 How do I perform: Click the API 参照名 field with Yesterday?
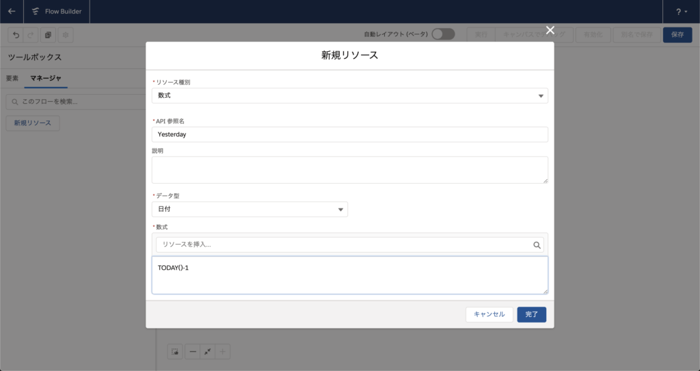click(x=349, y=135)
